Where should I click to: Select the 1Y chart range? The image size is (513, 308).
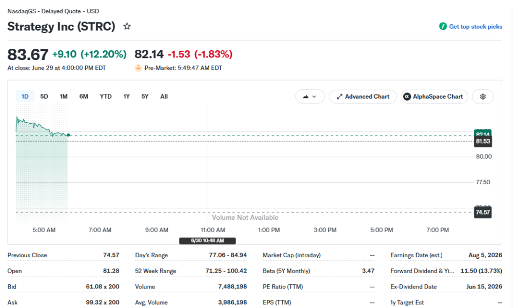coord(127,97)
